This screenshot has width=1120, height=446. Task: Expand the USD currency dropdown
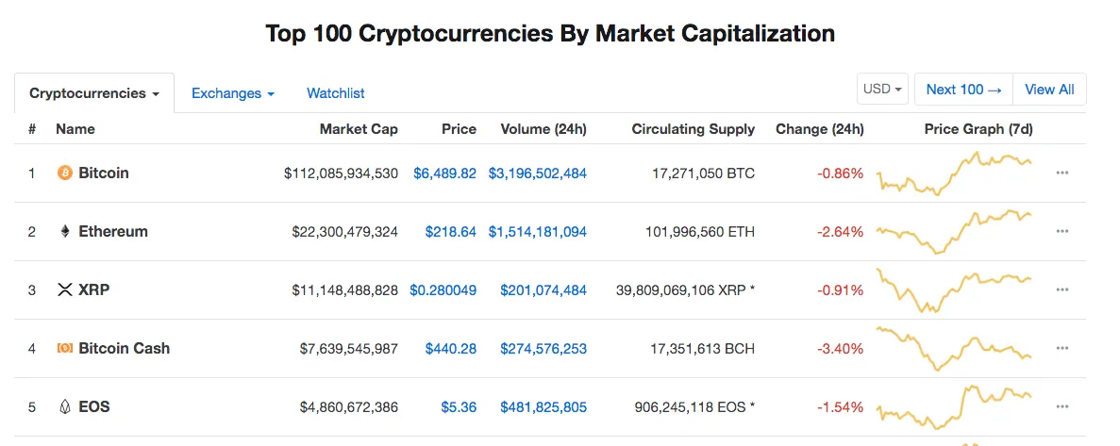882,90
